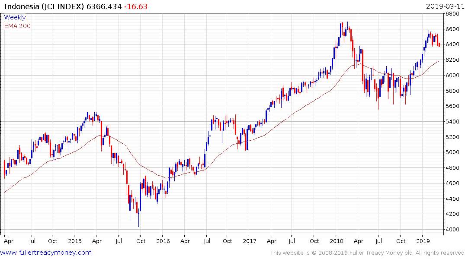The width and height of the screenshot is (465, 259).
Task: Click the 5400 price axis label
Action: [452, 122]
